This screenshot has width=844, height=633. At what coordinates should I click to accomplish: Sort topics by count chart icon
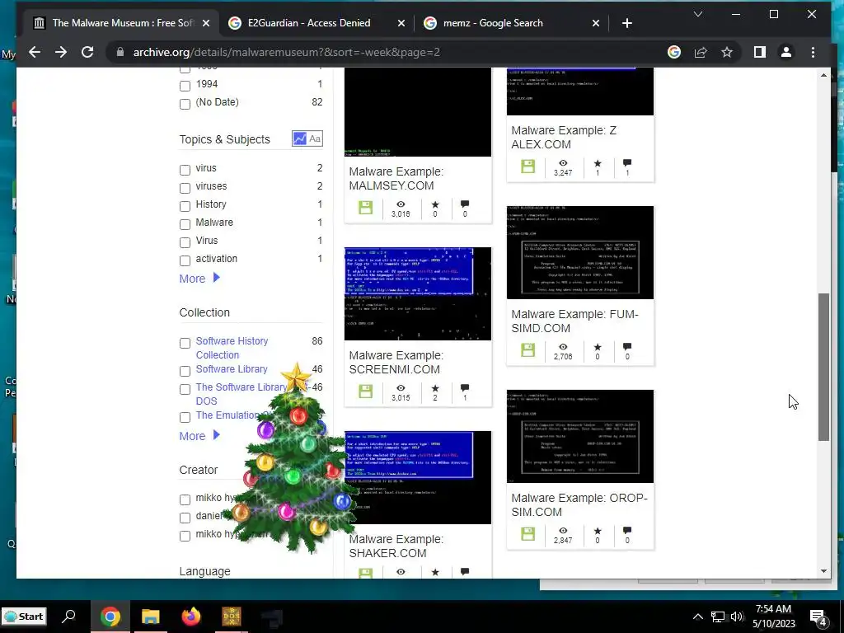click(299, 138)
